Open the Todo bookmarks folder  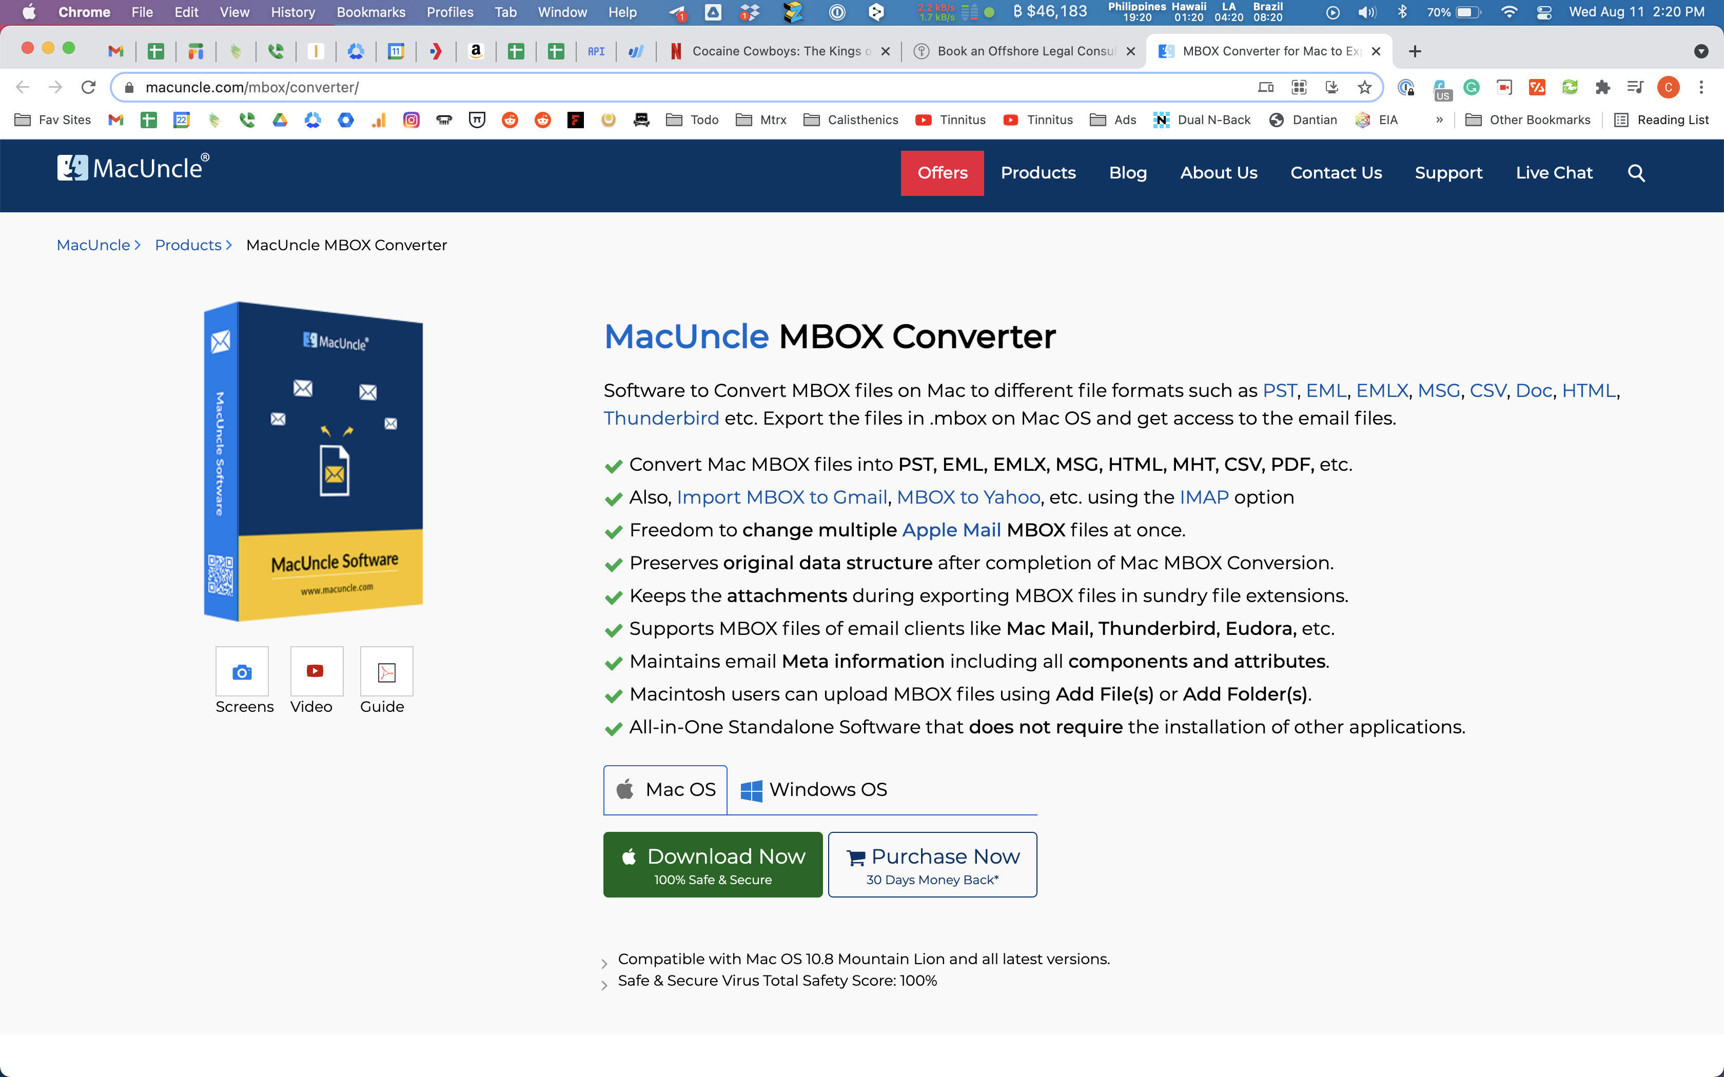coord(693,119)
